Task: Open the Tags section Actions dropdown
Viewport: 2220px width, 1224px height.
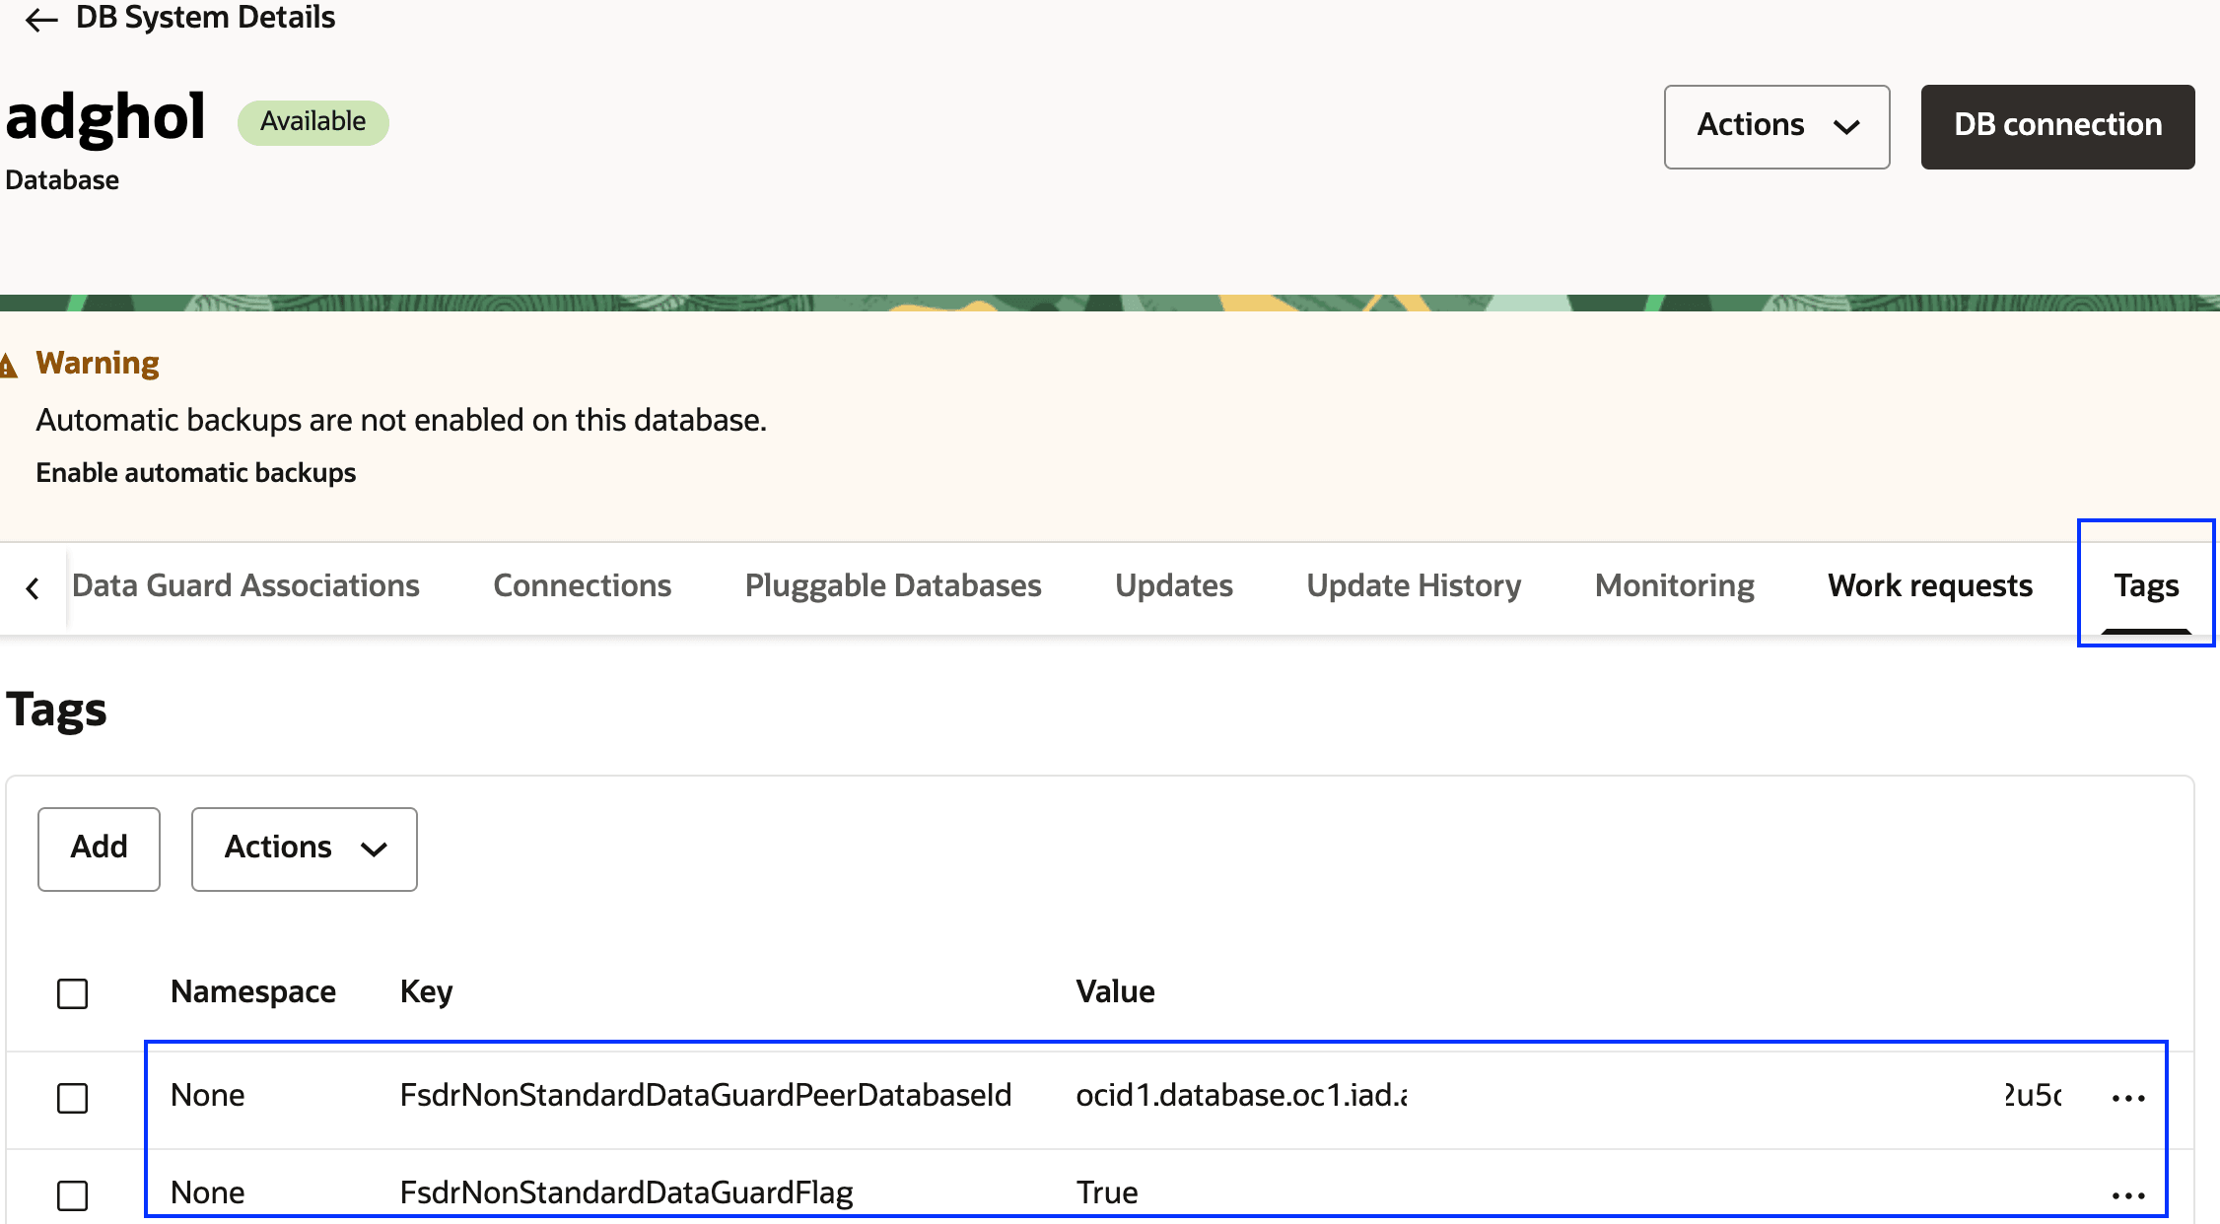Action: tap(304, 849)
